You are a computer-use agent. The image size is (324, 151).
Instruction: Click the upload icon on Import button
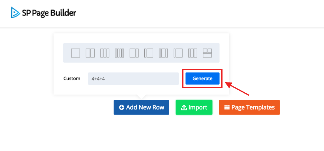(184, 107)
